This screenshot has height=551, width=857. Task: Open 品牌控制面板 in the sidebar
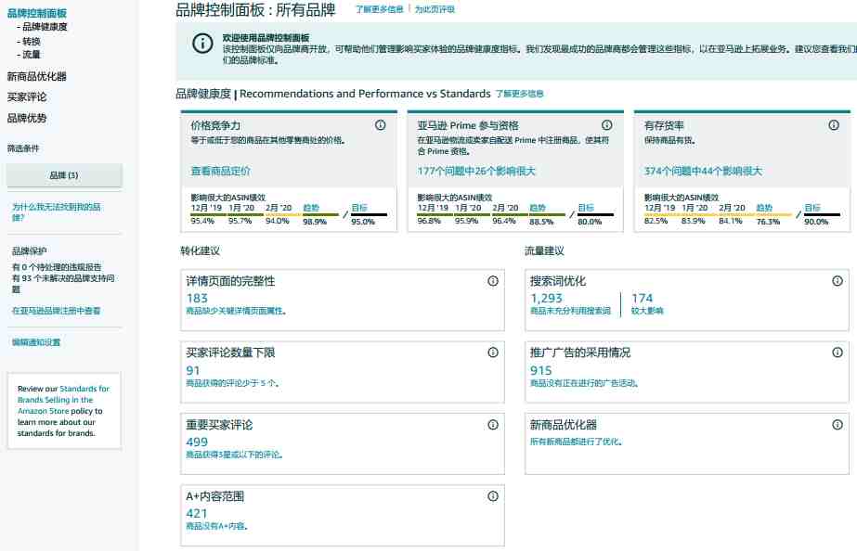[37, 13]
